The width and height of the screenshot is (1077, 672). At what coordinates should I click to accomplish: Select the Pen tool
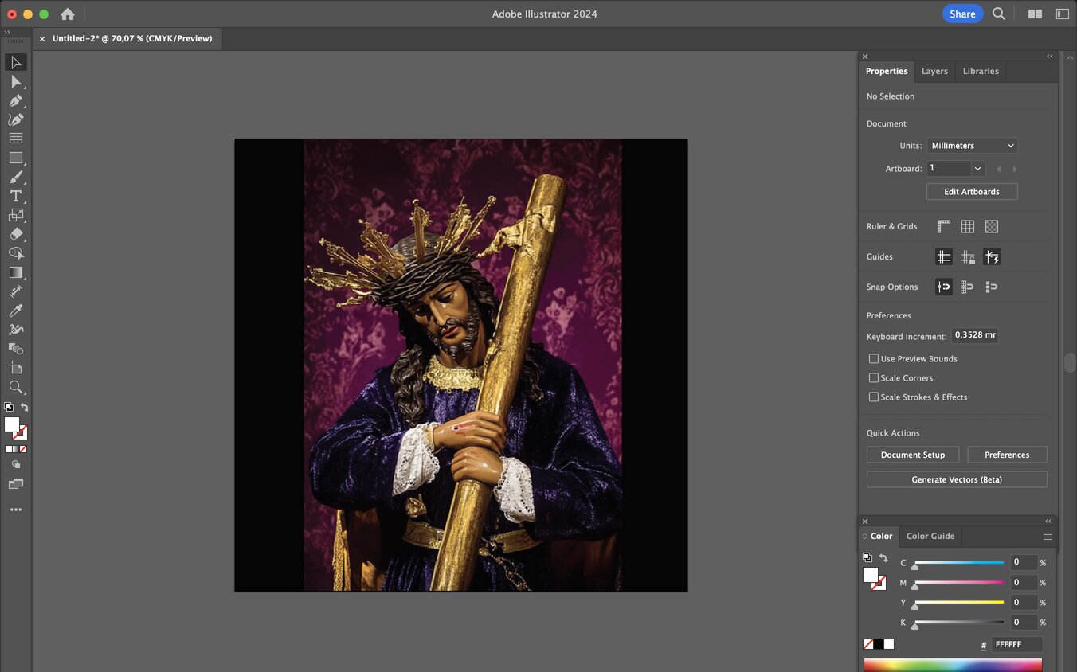[x=16, y=100]
